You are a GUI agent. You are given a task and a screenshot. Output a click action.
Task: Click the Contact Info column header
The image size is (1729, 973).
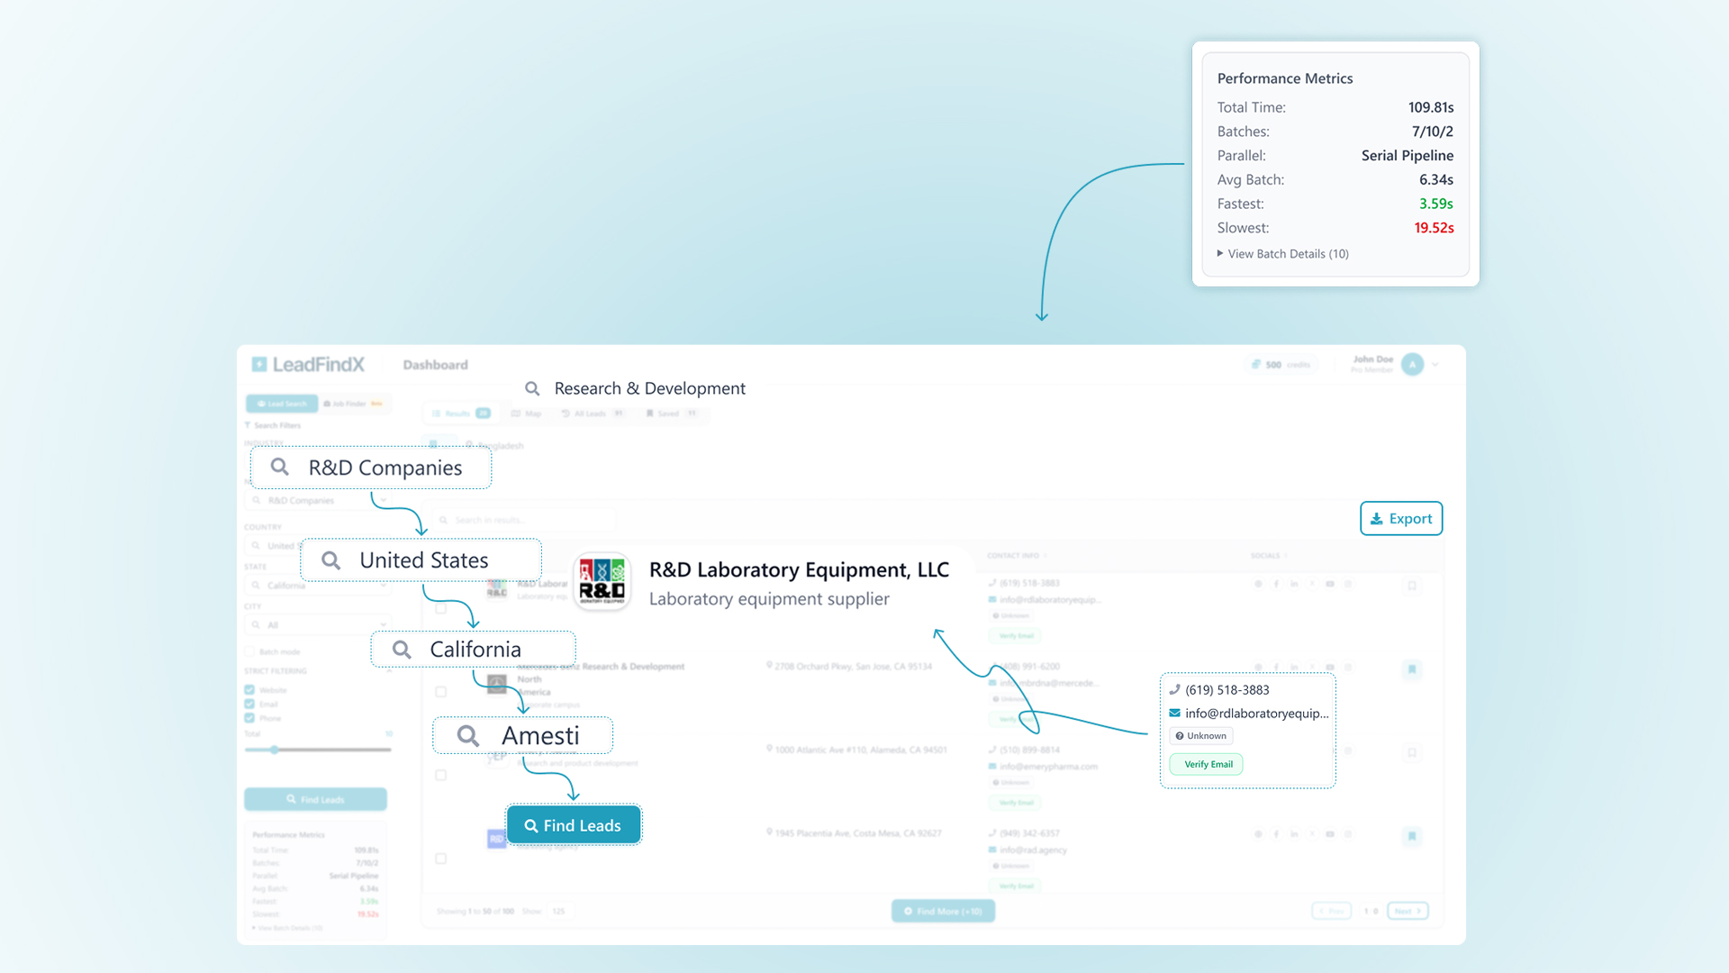1017,556
